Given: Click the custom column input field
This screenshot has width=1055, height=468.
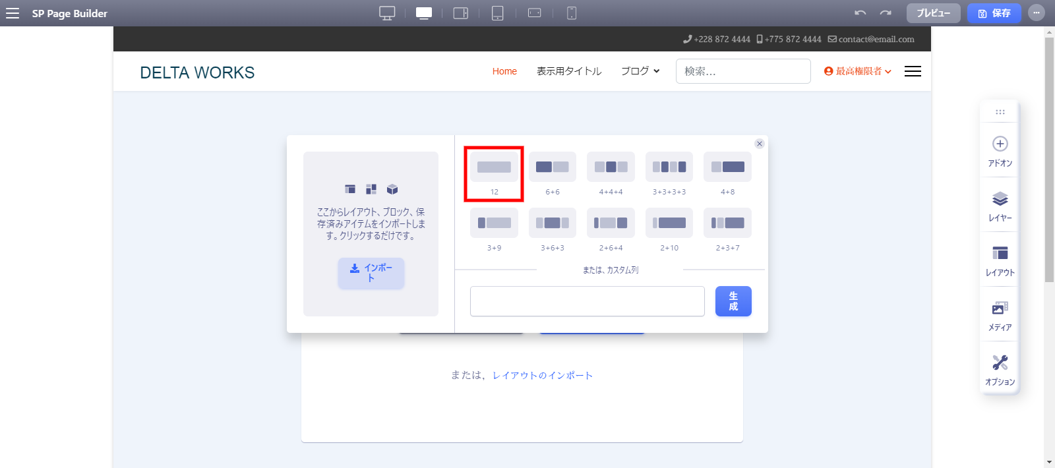Looking at the screenshot, I should coord(587,301).
